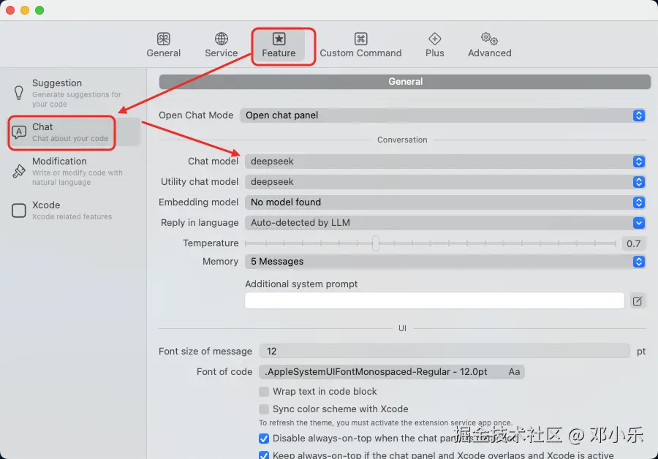Click the Temperature value field 0.7
Screen dimensions: 658x459
633,243
